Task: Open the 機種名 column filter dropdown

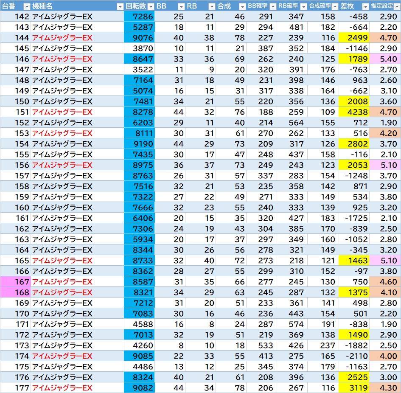Action: pyautogui.click(x=120, y=6)
